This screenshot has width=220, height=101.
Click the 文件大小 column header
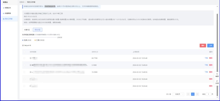point(95,52)
